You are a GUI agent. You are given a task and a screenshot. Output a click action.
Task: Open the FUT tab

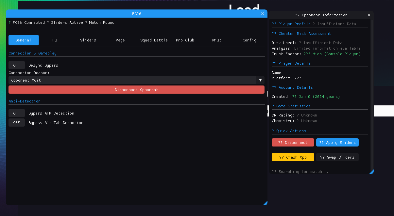56,40
